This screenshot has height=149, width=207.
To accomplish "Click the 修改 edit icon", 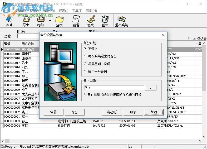I will (x=91, y=21).
